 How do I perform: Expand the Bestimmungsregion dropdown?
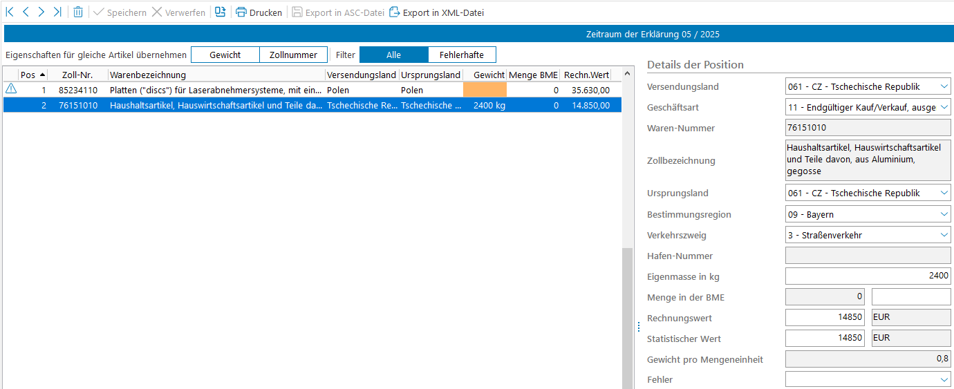tap(944, 215)
